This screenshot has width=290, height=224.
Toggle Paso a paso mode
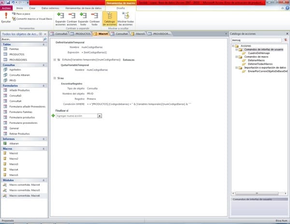tap(23, 14)
